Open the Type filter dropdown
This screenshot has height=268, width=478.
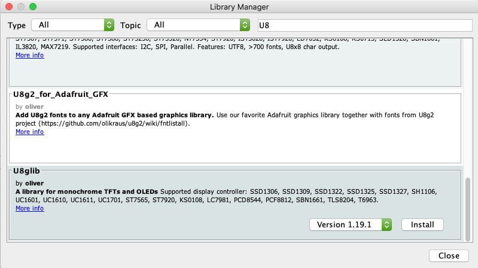tap(72, 25)
